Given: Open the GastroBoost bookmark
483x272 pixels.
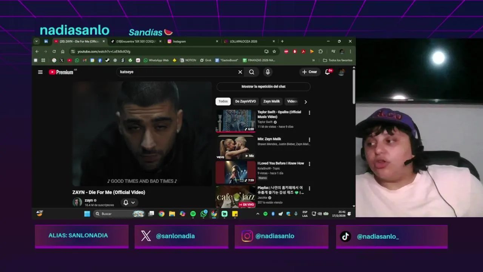Looking at the screenshot, I should (227, 60).
